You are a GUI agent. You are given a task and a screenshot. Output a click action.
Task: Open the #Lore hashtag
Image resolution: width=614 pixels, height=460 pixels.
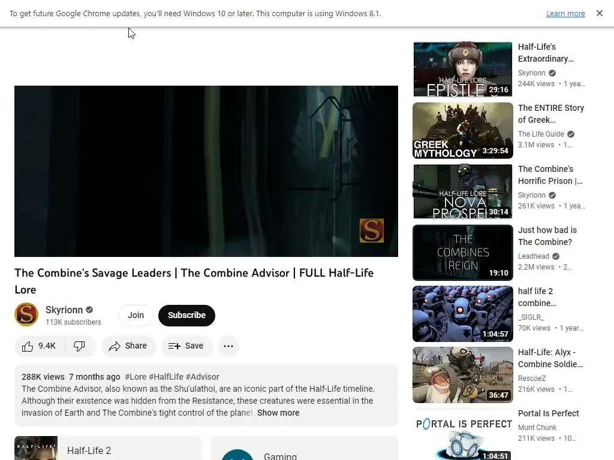click(x=136, y=377)
